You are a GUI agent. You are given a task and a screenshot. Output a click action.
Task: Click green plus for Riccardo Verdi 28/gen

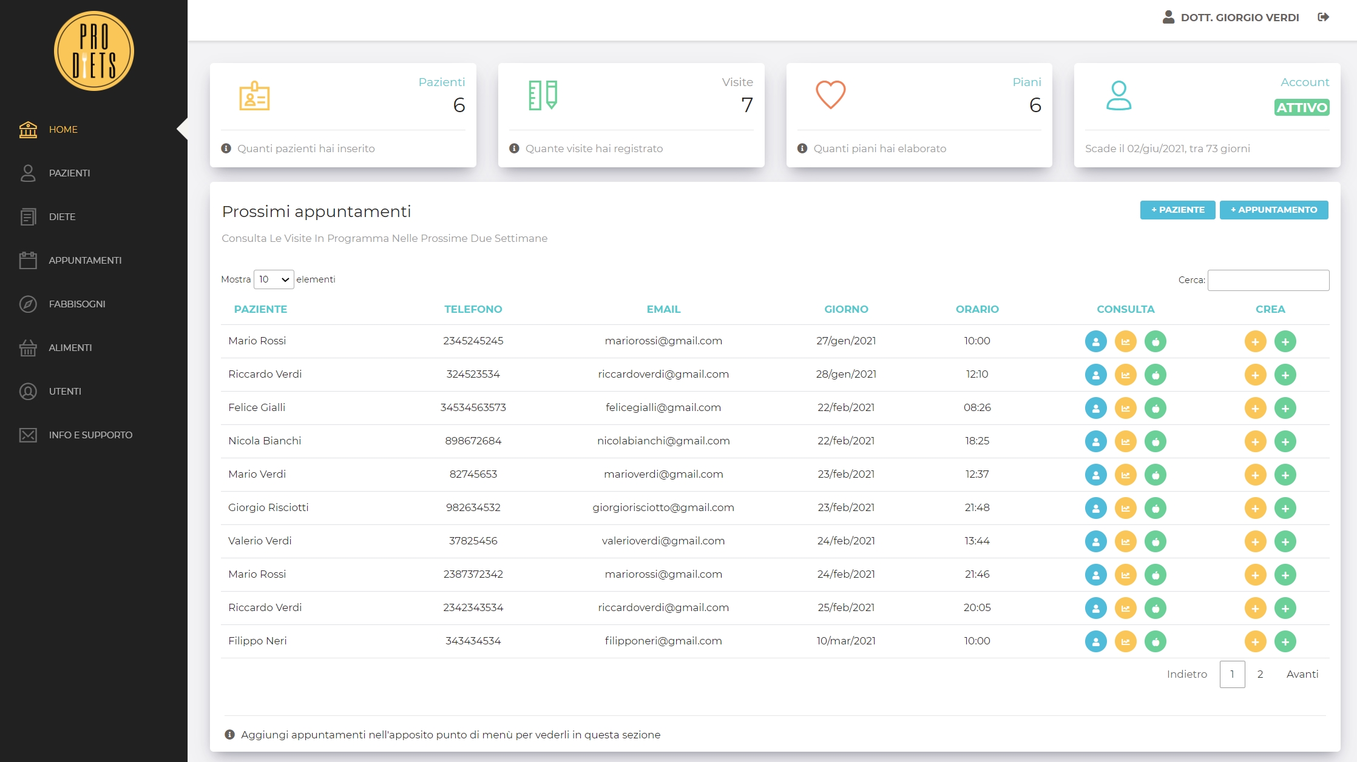click(x=1285, y=375)
